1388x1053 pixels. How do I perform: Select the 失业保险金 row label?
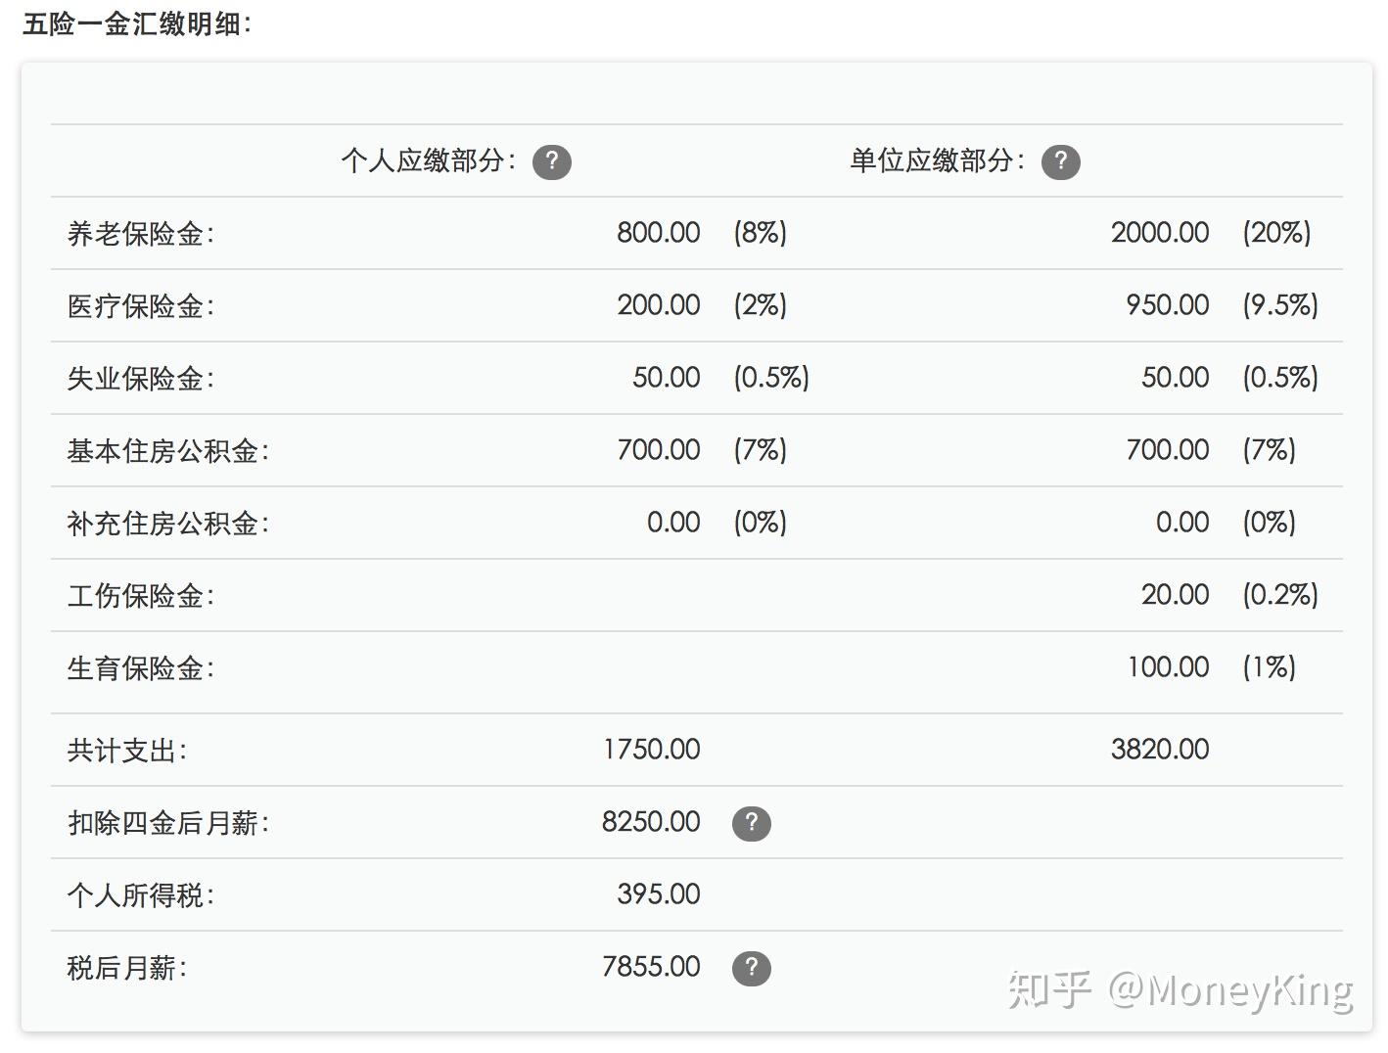(x=141, y=379)
